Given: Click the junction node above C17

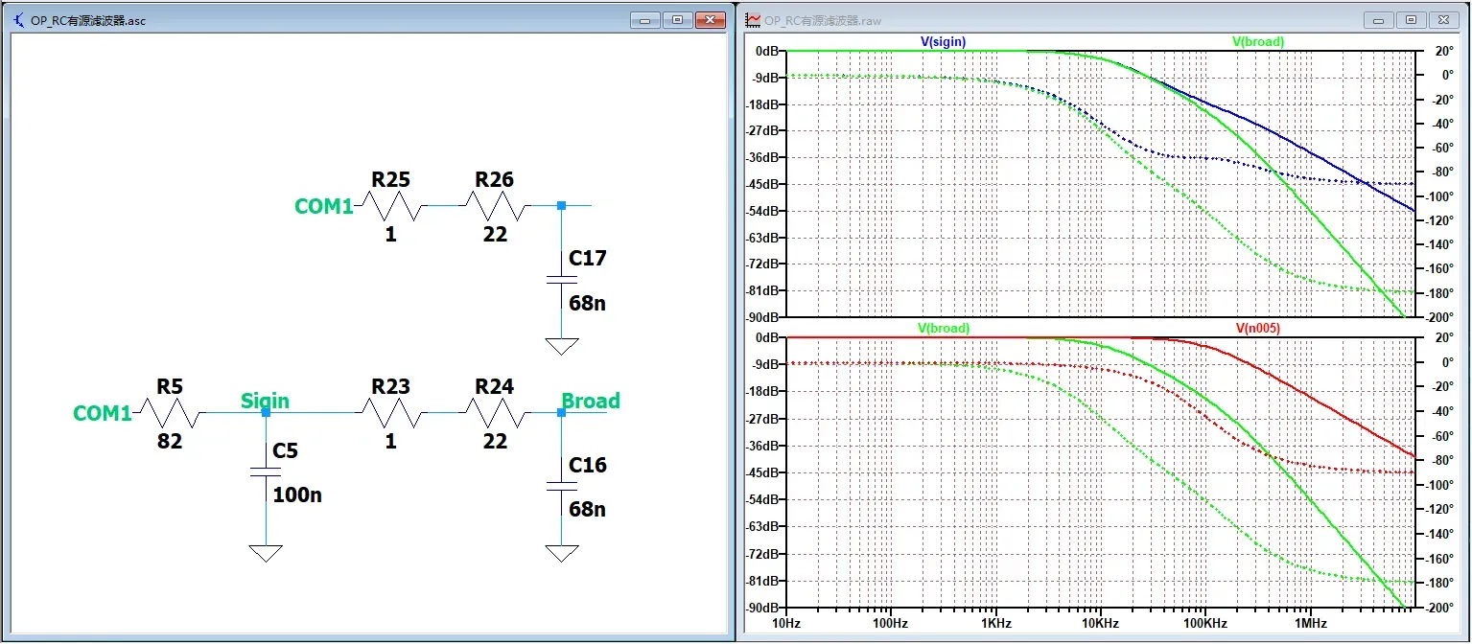Looking at the screenshot, I should 561,205.
